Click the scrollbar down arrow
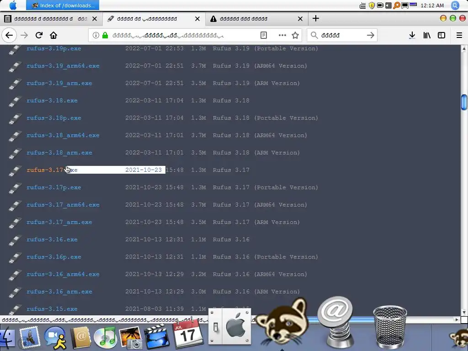 tap(464, 312)
